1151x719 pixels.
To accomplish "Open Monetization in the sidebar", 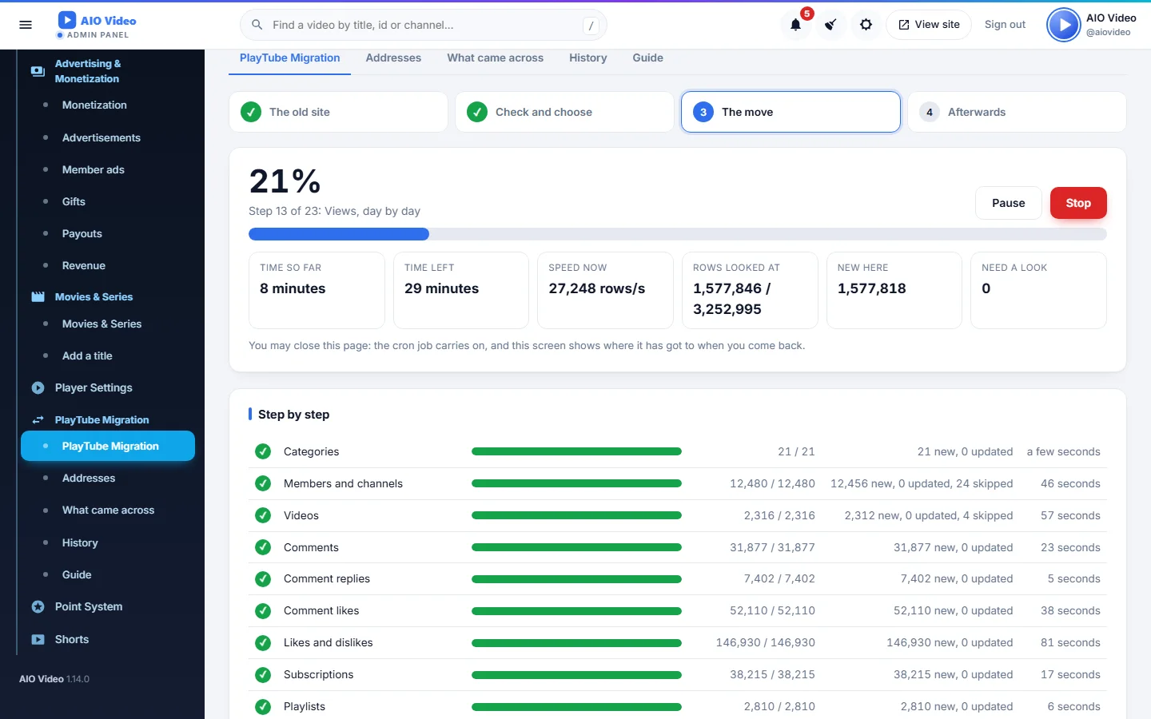I will tap(94, 105).
